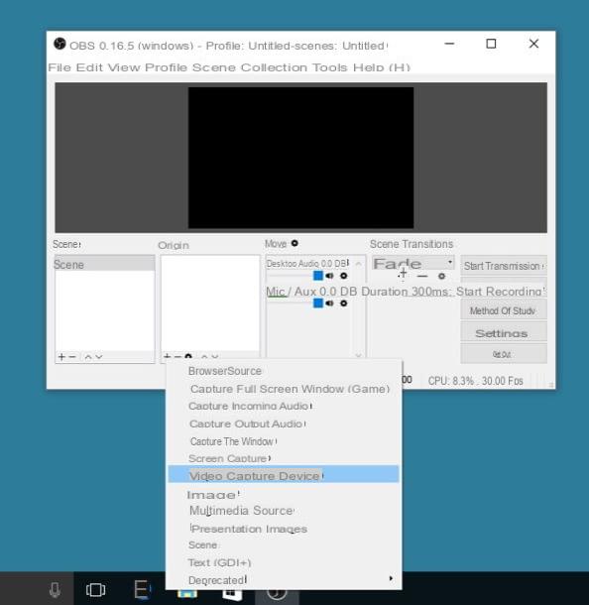Open the Fade transition dropdown
The image size is (589, 605).
click(412, 263)
